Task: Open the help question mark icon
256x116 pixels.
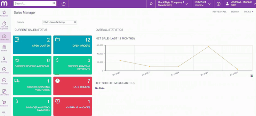Action: pyautogui.click(x=219, y=4)
